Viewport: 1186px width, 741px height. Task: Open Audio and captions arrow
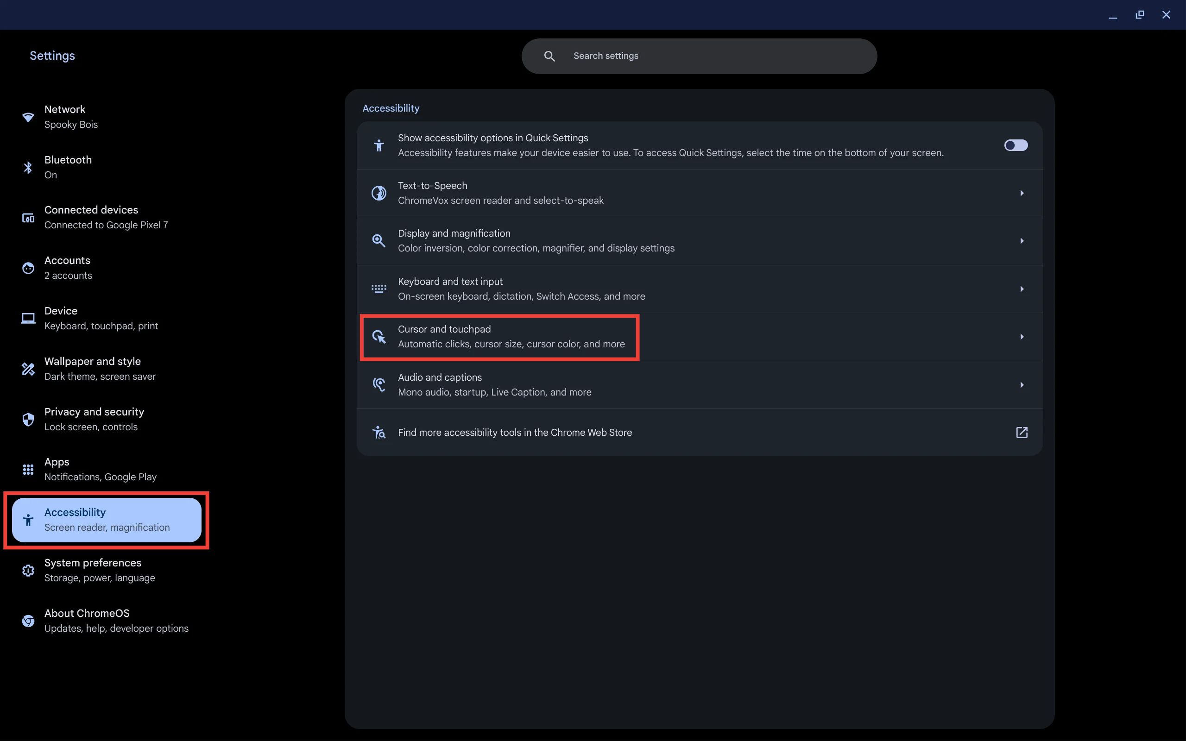(x=1022, y=385)
